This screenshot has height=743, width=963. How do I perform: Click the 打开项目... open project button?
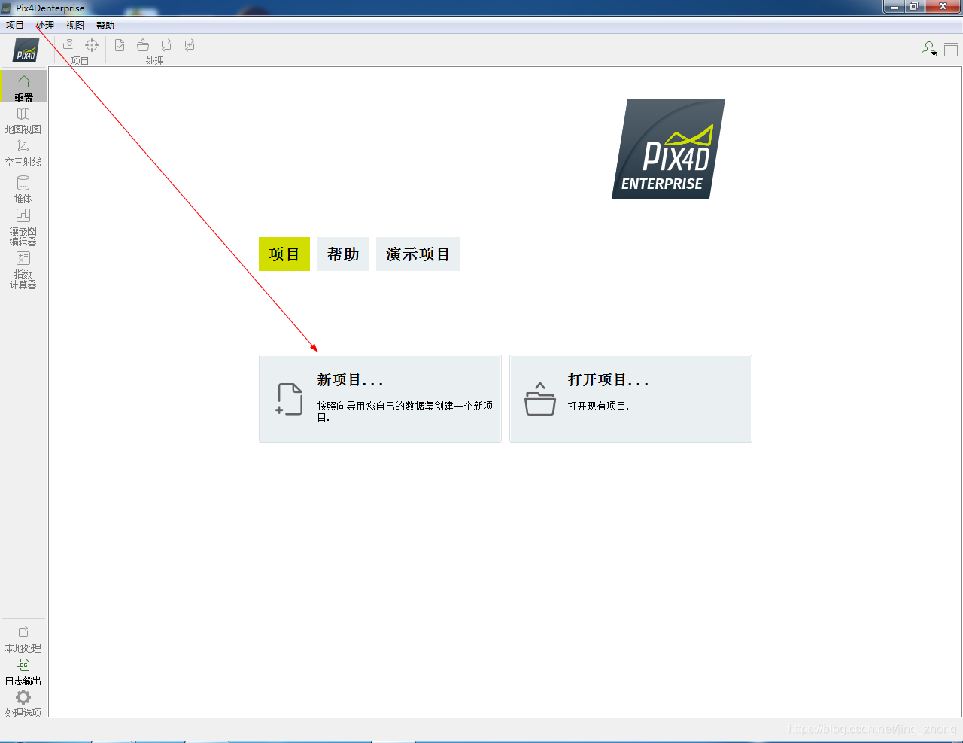(630, 398)
